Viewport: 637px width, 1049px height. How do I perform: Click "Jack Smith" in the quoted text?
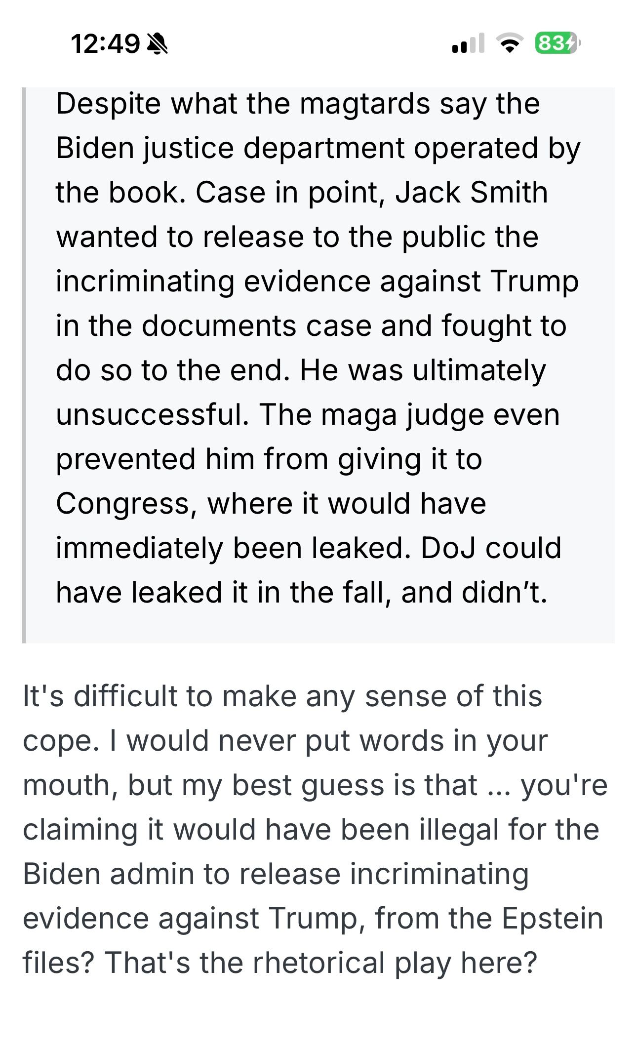[472, 193]
